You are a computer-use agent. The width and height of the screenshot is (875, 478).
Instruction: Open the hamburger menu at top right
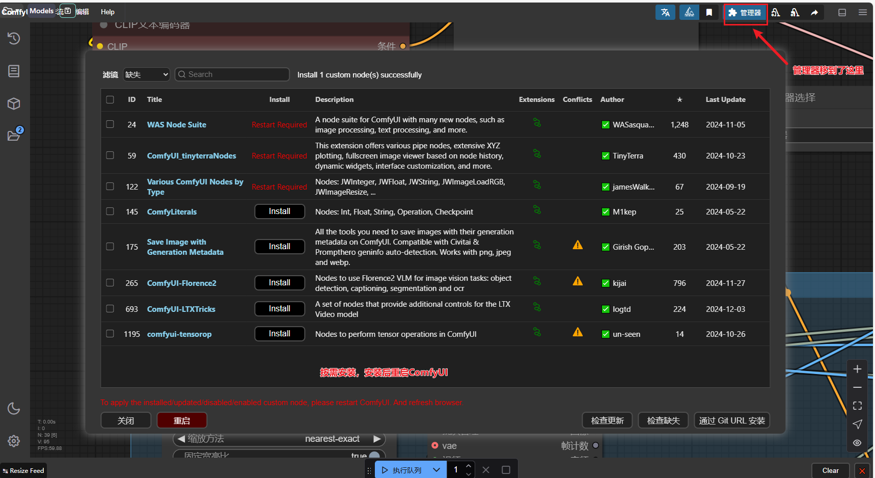pyautogui.click(x=862, y=13)
